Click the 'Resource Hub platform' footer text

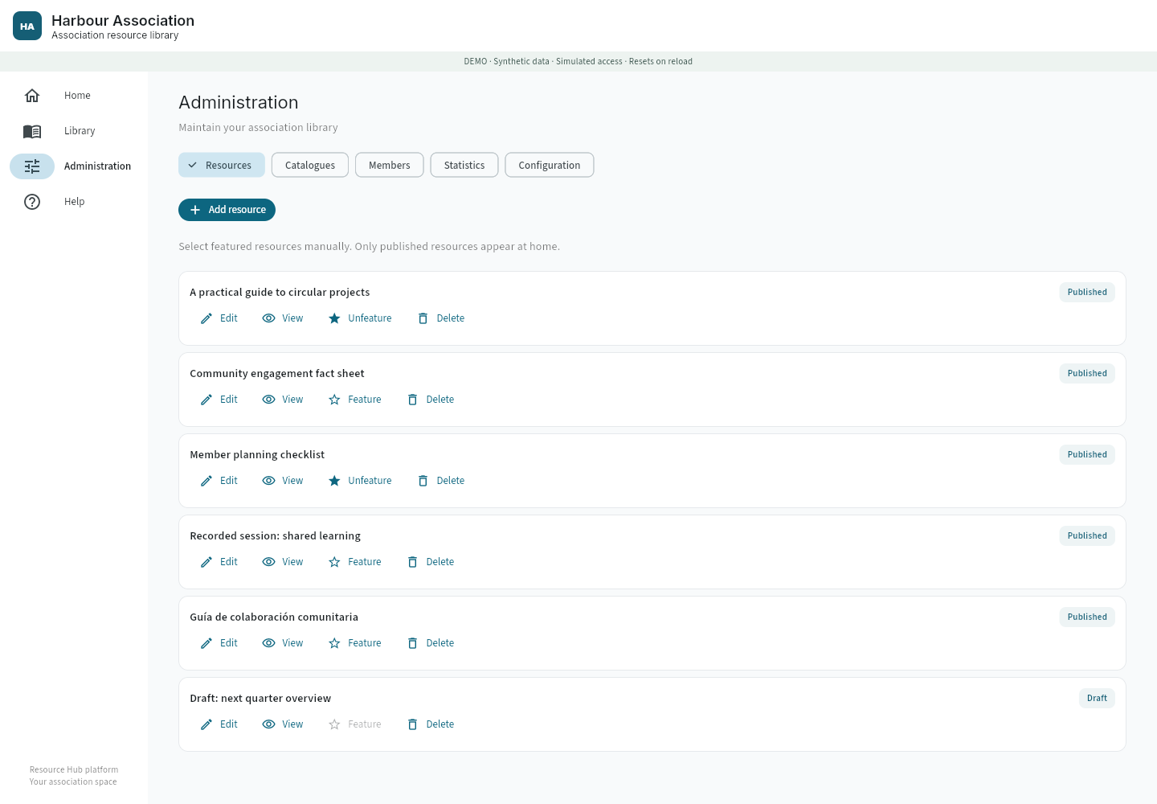tap(74, 770)
